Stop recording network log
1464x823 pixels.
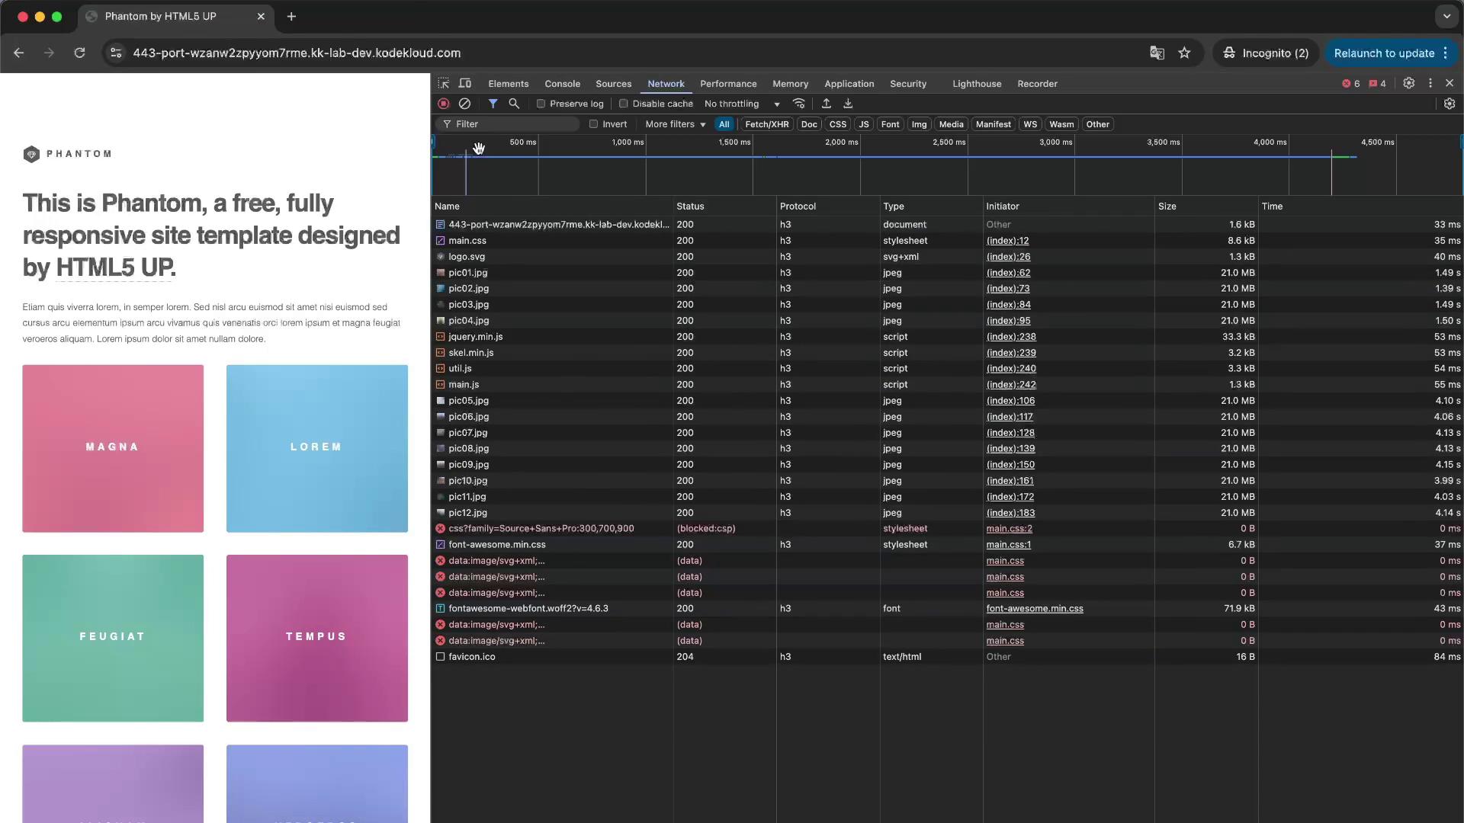tap(443, 104)
